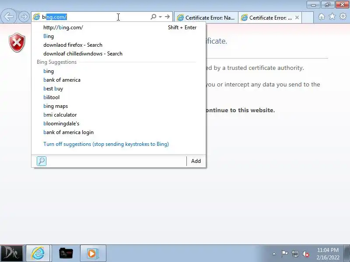Pick the 'bing' Bing suggestion

coord(119,71)
